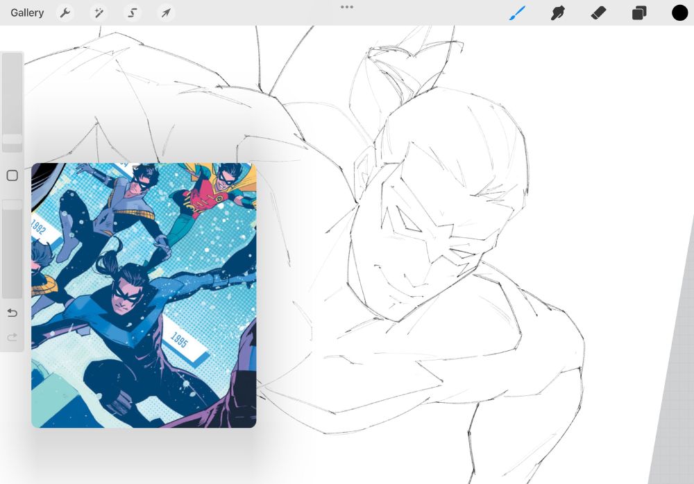Tap the three-dot multitasking menu

(347, 7)
